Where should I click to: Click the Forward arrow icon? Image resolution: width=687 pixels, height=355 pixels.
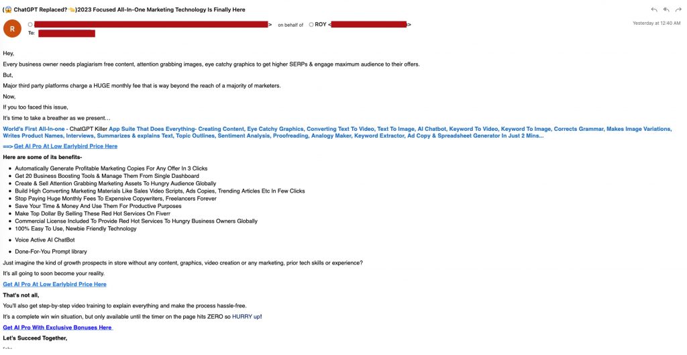click(x=678, y=9)
